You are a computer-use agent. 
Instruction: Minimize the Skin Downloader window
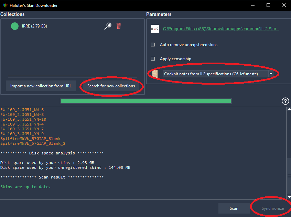[252, 5]
